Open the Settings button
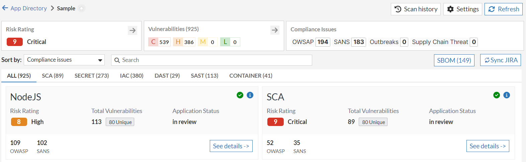The image size is (526, 162). pos(463,9)
